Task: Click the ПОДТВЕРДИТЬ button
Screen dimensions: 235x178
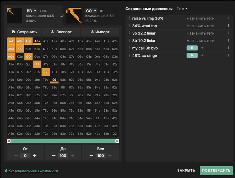Action: pos(216,171)
